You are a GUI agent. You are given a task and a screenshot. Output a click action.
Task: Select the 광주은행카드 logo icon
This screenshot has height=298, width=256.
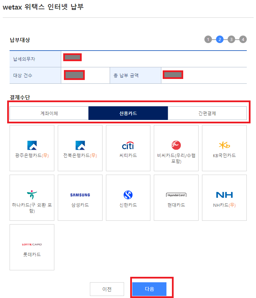32,145
